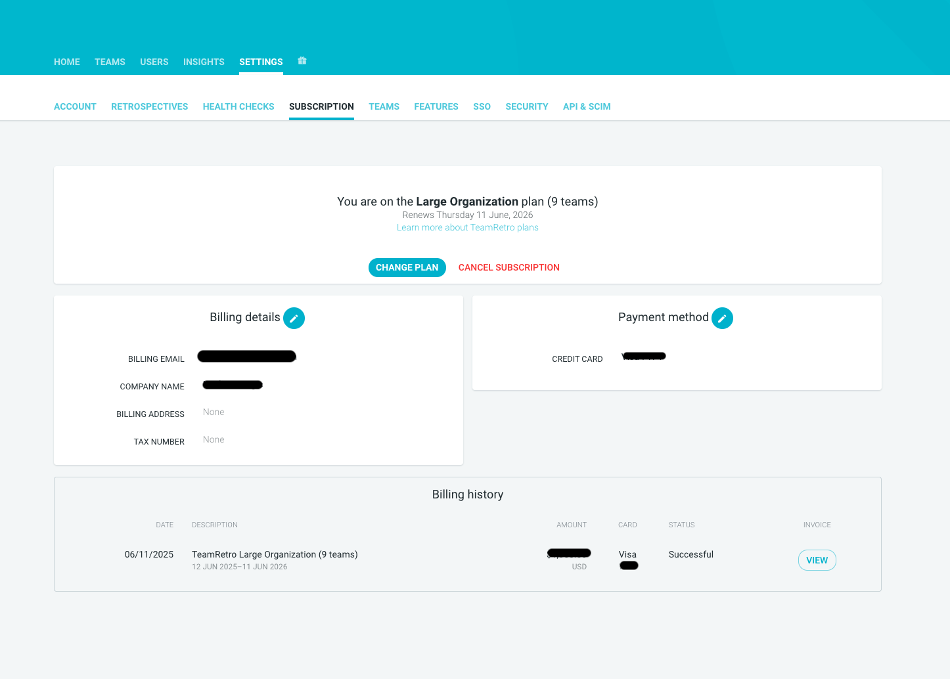The image size is (950, 679).
Task: Open the Teams settings sub-tab
Action: tap(384, 106)
